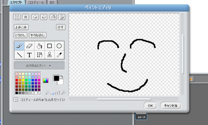Click the plus icon to set costume center
The image size is (208, 125).
coord(16,100)
